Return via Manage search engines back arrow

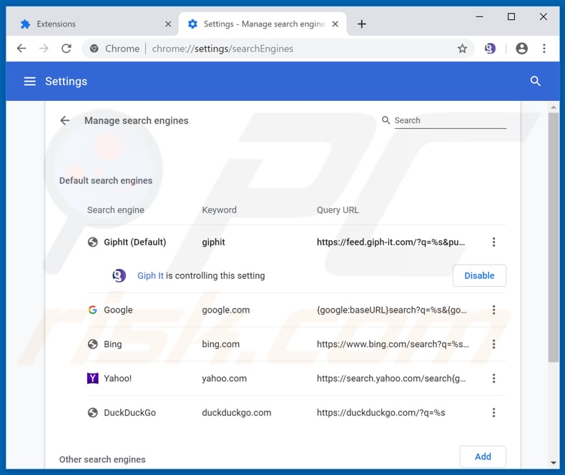tap(65, 120)
